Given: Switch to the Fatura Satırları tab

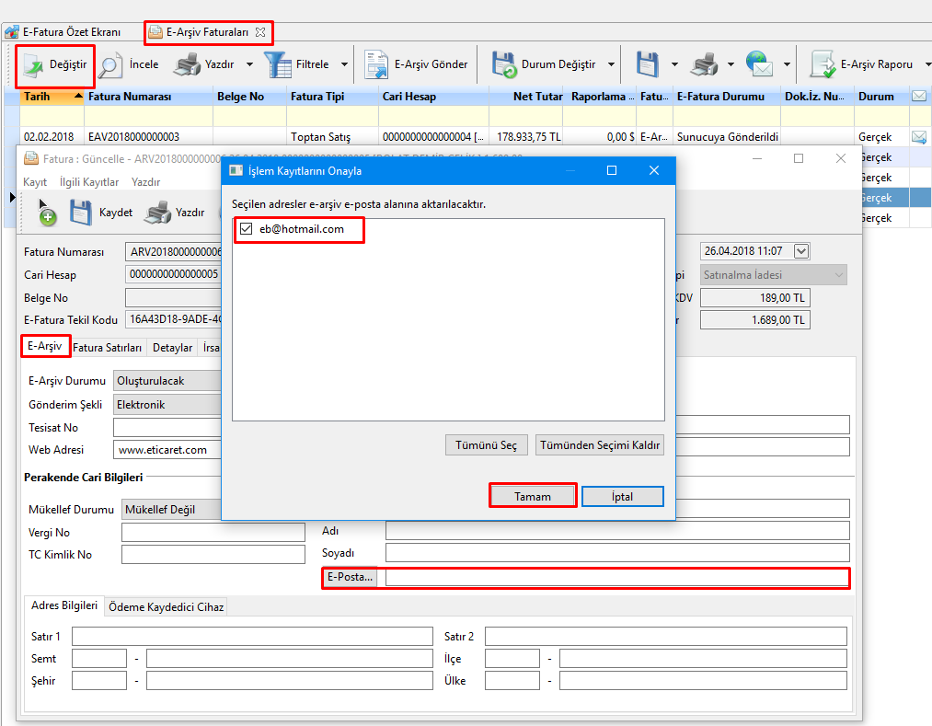Looking at the screenshot, I should click(x=108, y=348).
